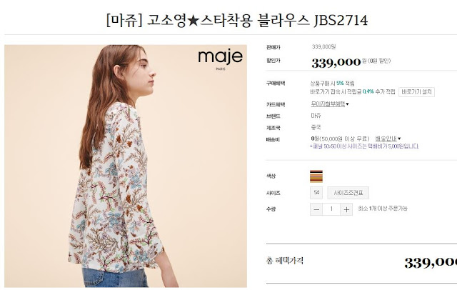Screen dimensions: 457x290
Task: Click the product title JBS2714 heading
Action: tap(237, 21)
